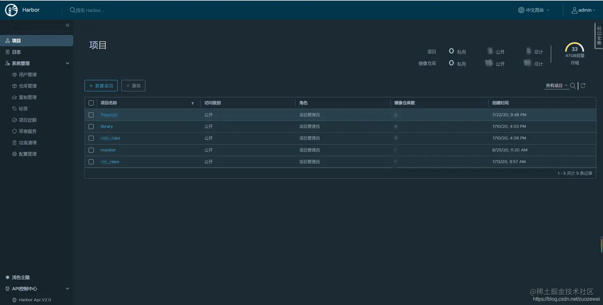Check the box for the 4:09 PM project row
Image resolution: width=603 pixels, height=305 pixels.
pos(91,138)
